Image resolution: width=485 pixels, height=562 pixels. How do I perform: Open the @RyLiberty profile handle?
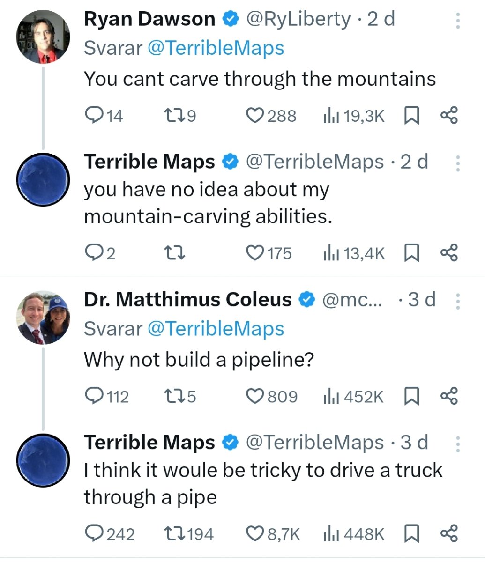298,19
